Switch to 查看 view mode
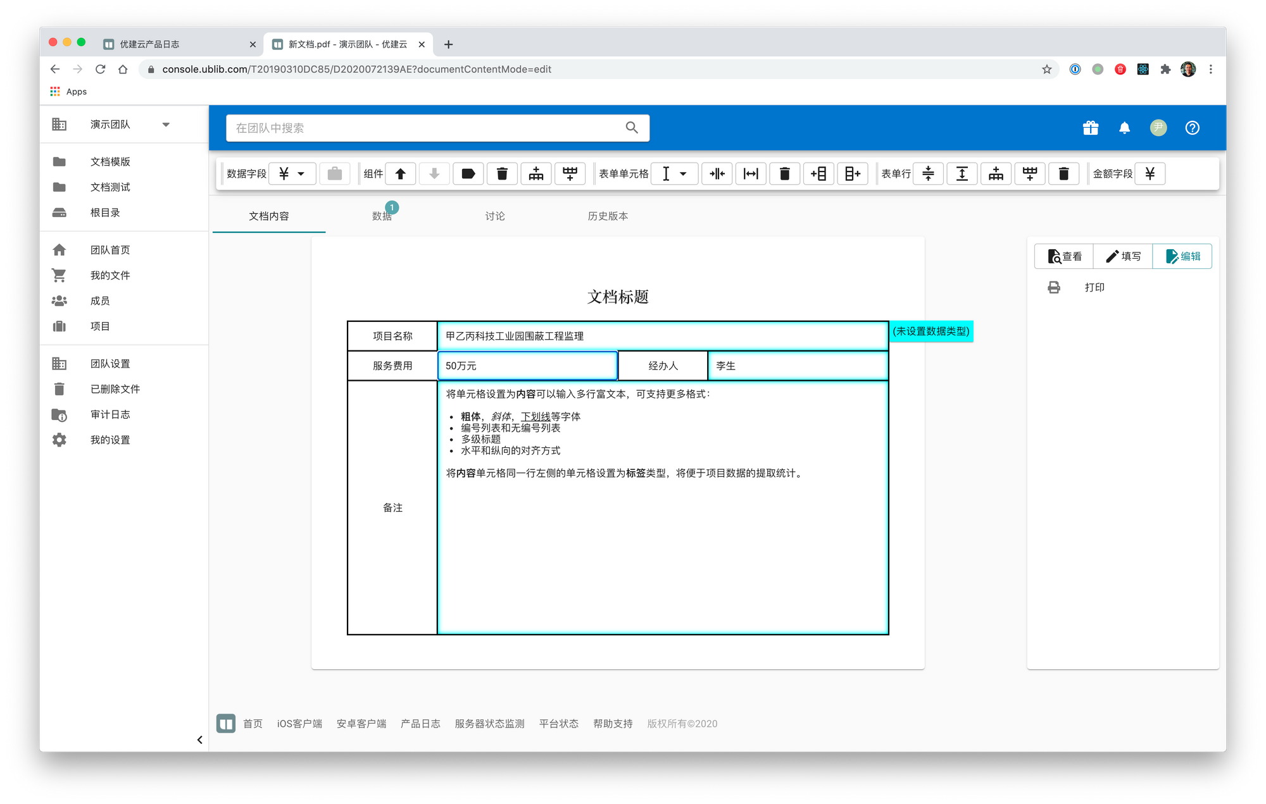Image resolution: width=1266 pixels, height=804 pixels. coord(1064,256)
